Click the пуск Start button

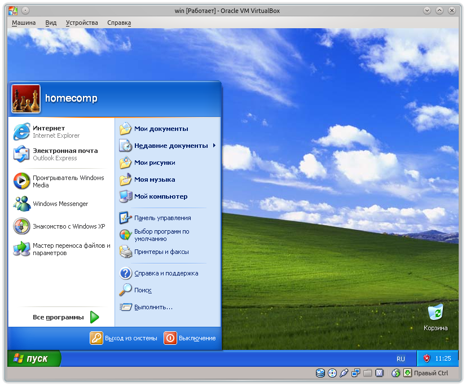tap(33, 358)
